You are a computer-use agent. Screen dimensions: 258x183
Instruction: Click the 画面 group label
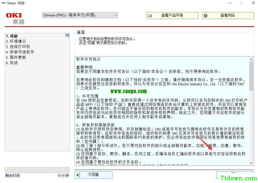[81, 32]
